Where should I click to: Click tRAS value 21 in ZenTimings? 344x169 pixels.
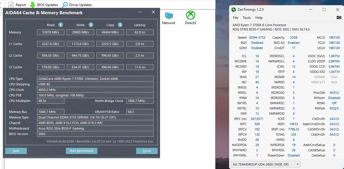click(x=257, y=77)
